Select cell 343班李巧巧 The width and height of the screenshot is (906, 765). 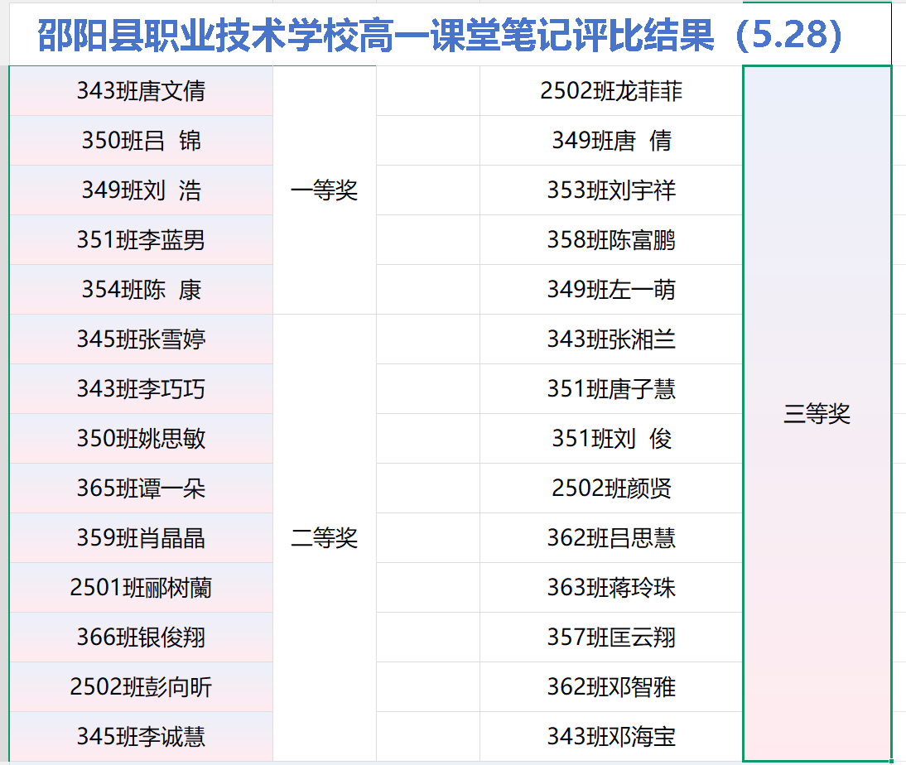141,389
